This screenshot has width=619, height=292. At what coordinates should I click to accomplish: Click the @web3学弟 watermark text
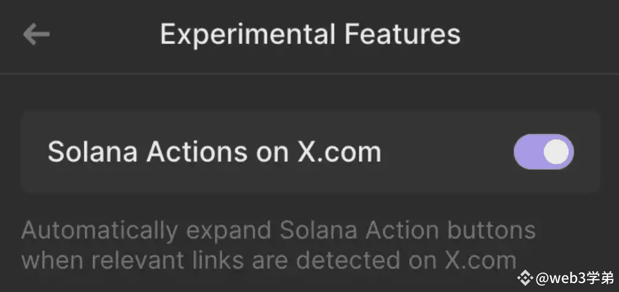coord(575,278)
